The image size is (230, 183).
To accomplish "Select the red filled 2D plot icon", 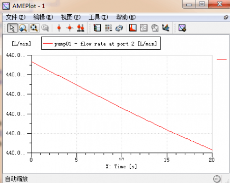I will click(x=133, y=28).
